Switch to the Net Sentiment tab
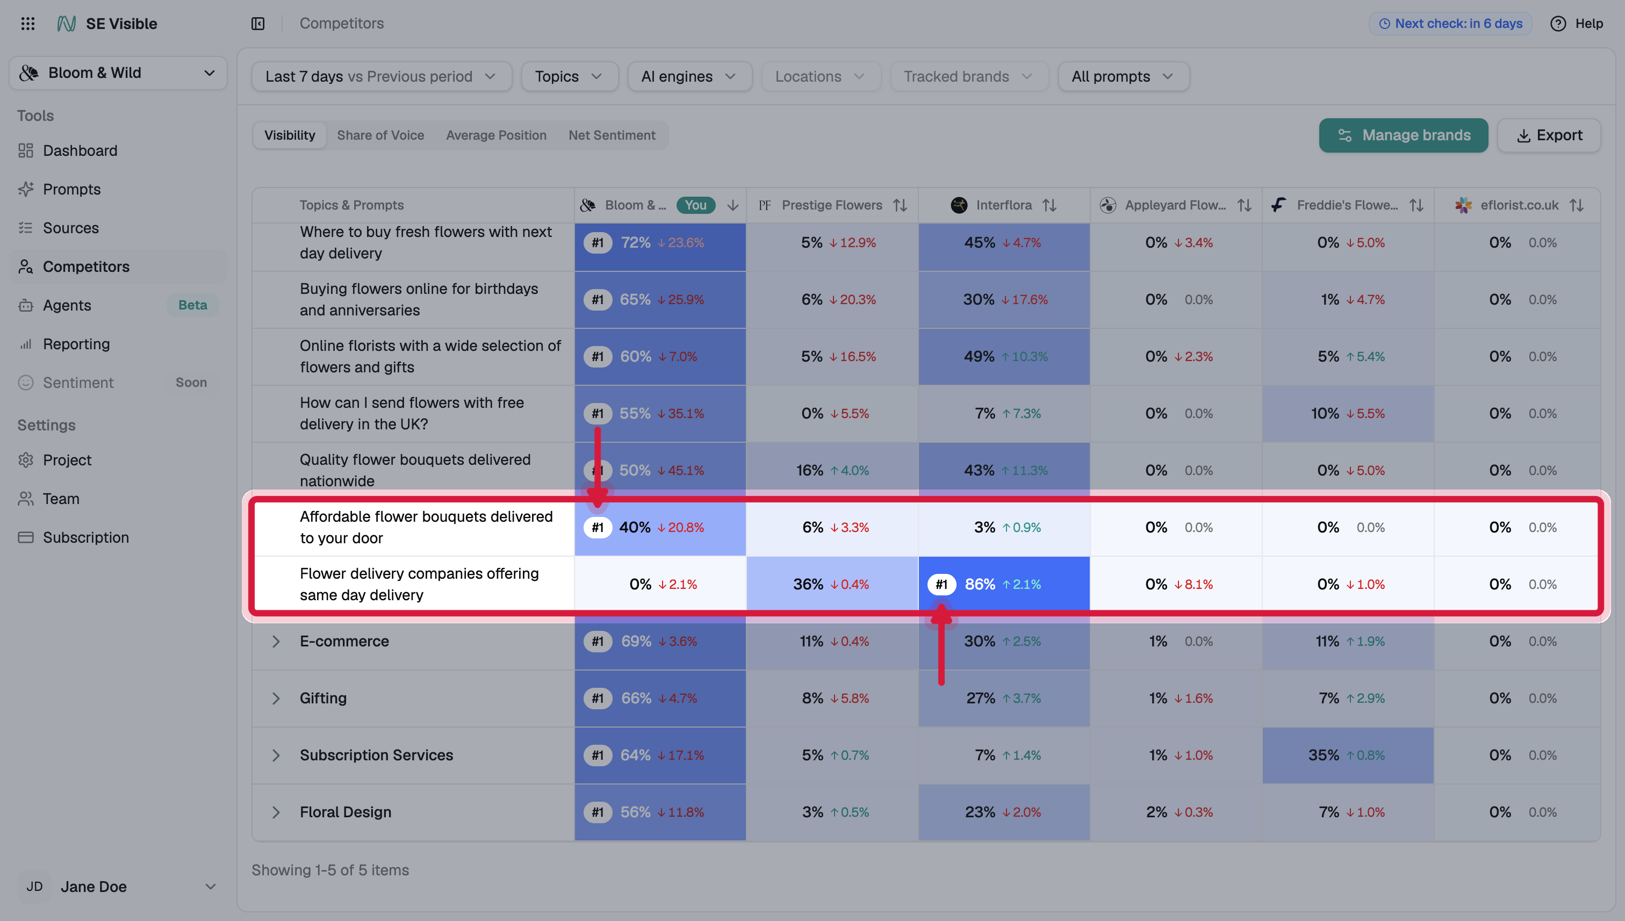Viewport: 1625px width, 921px height. pos(612,135)
